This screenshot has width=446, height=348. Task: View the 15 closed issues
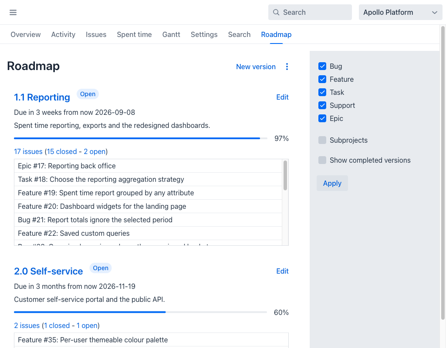click(x=62, y=151)
